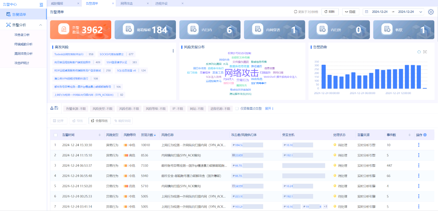Reset zoom on the 告警趋势 chart
The image size is (438, 211).
pos(425,52)
